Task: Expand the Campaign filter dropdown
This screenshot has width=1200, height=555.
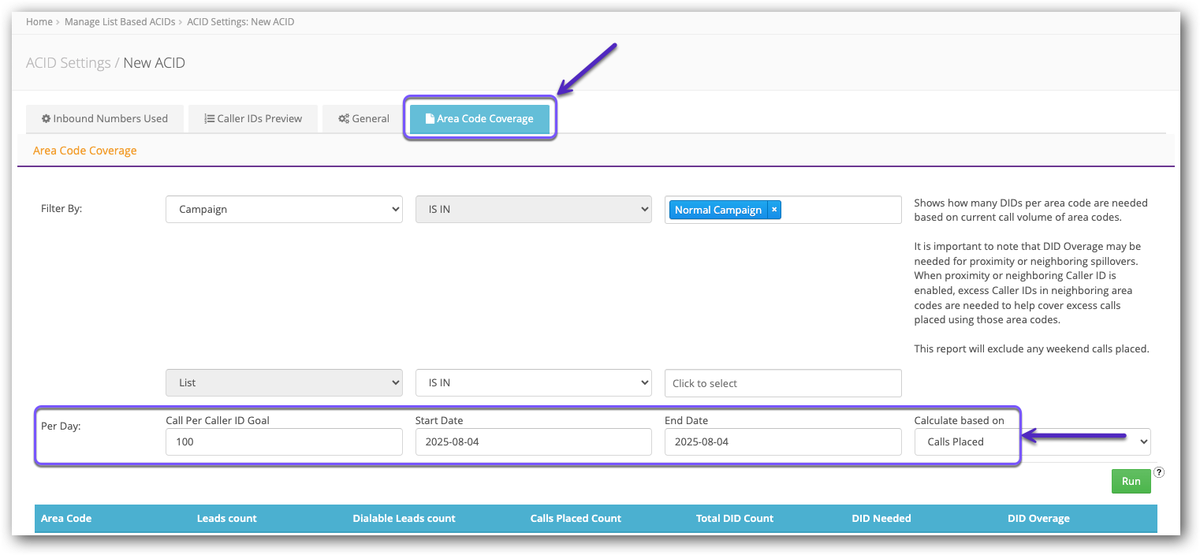Action: click(x=284, y=210)
